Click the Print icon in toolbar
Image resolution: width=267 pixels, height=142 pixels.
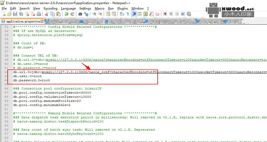click(x=39, y=14)
